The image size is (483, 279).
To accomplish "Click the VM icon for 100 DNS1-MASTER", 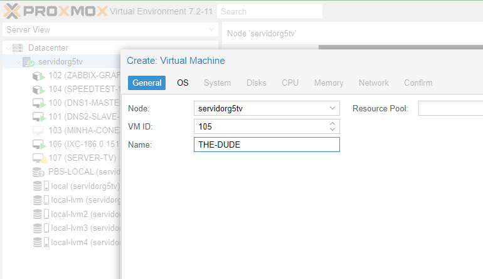I will [x=39, y=103].
